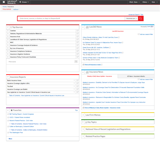Open The Brief row dropdown arrow
The height and width of the screenshot is (143, 160).
(74, 86)
